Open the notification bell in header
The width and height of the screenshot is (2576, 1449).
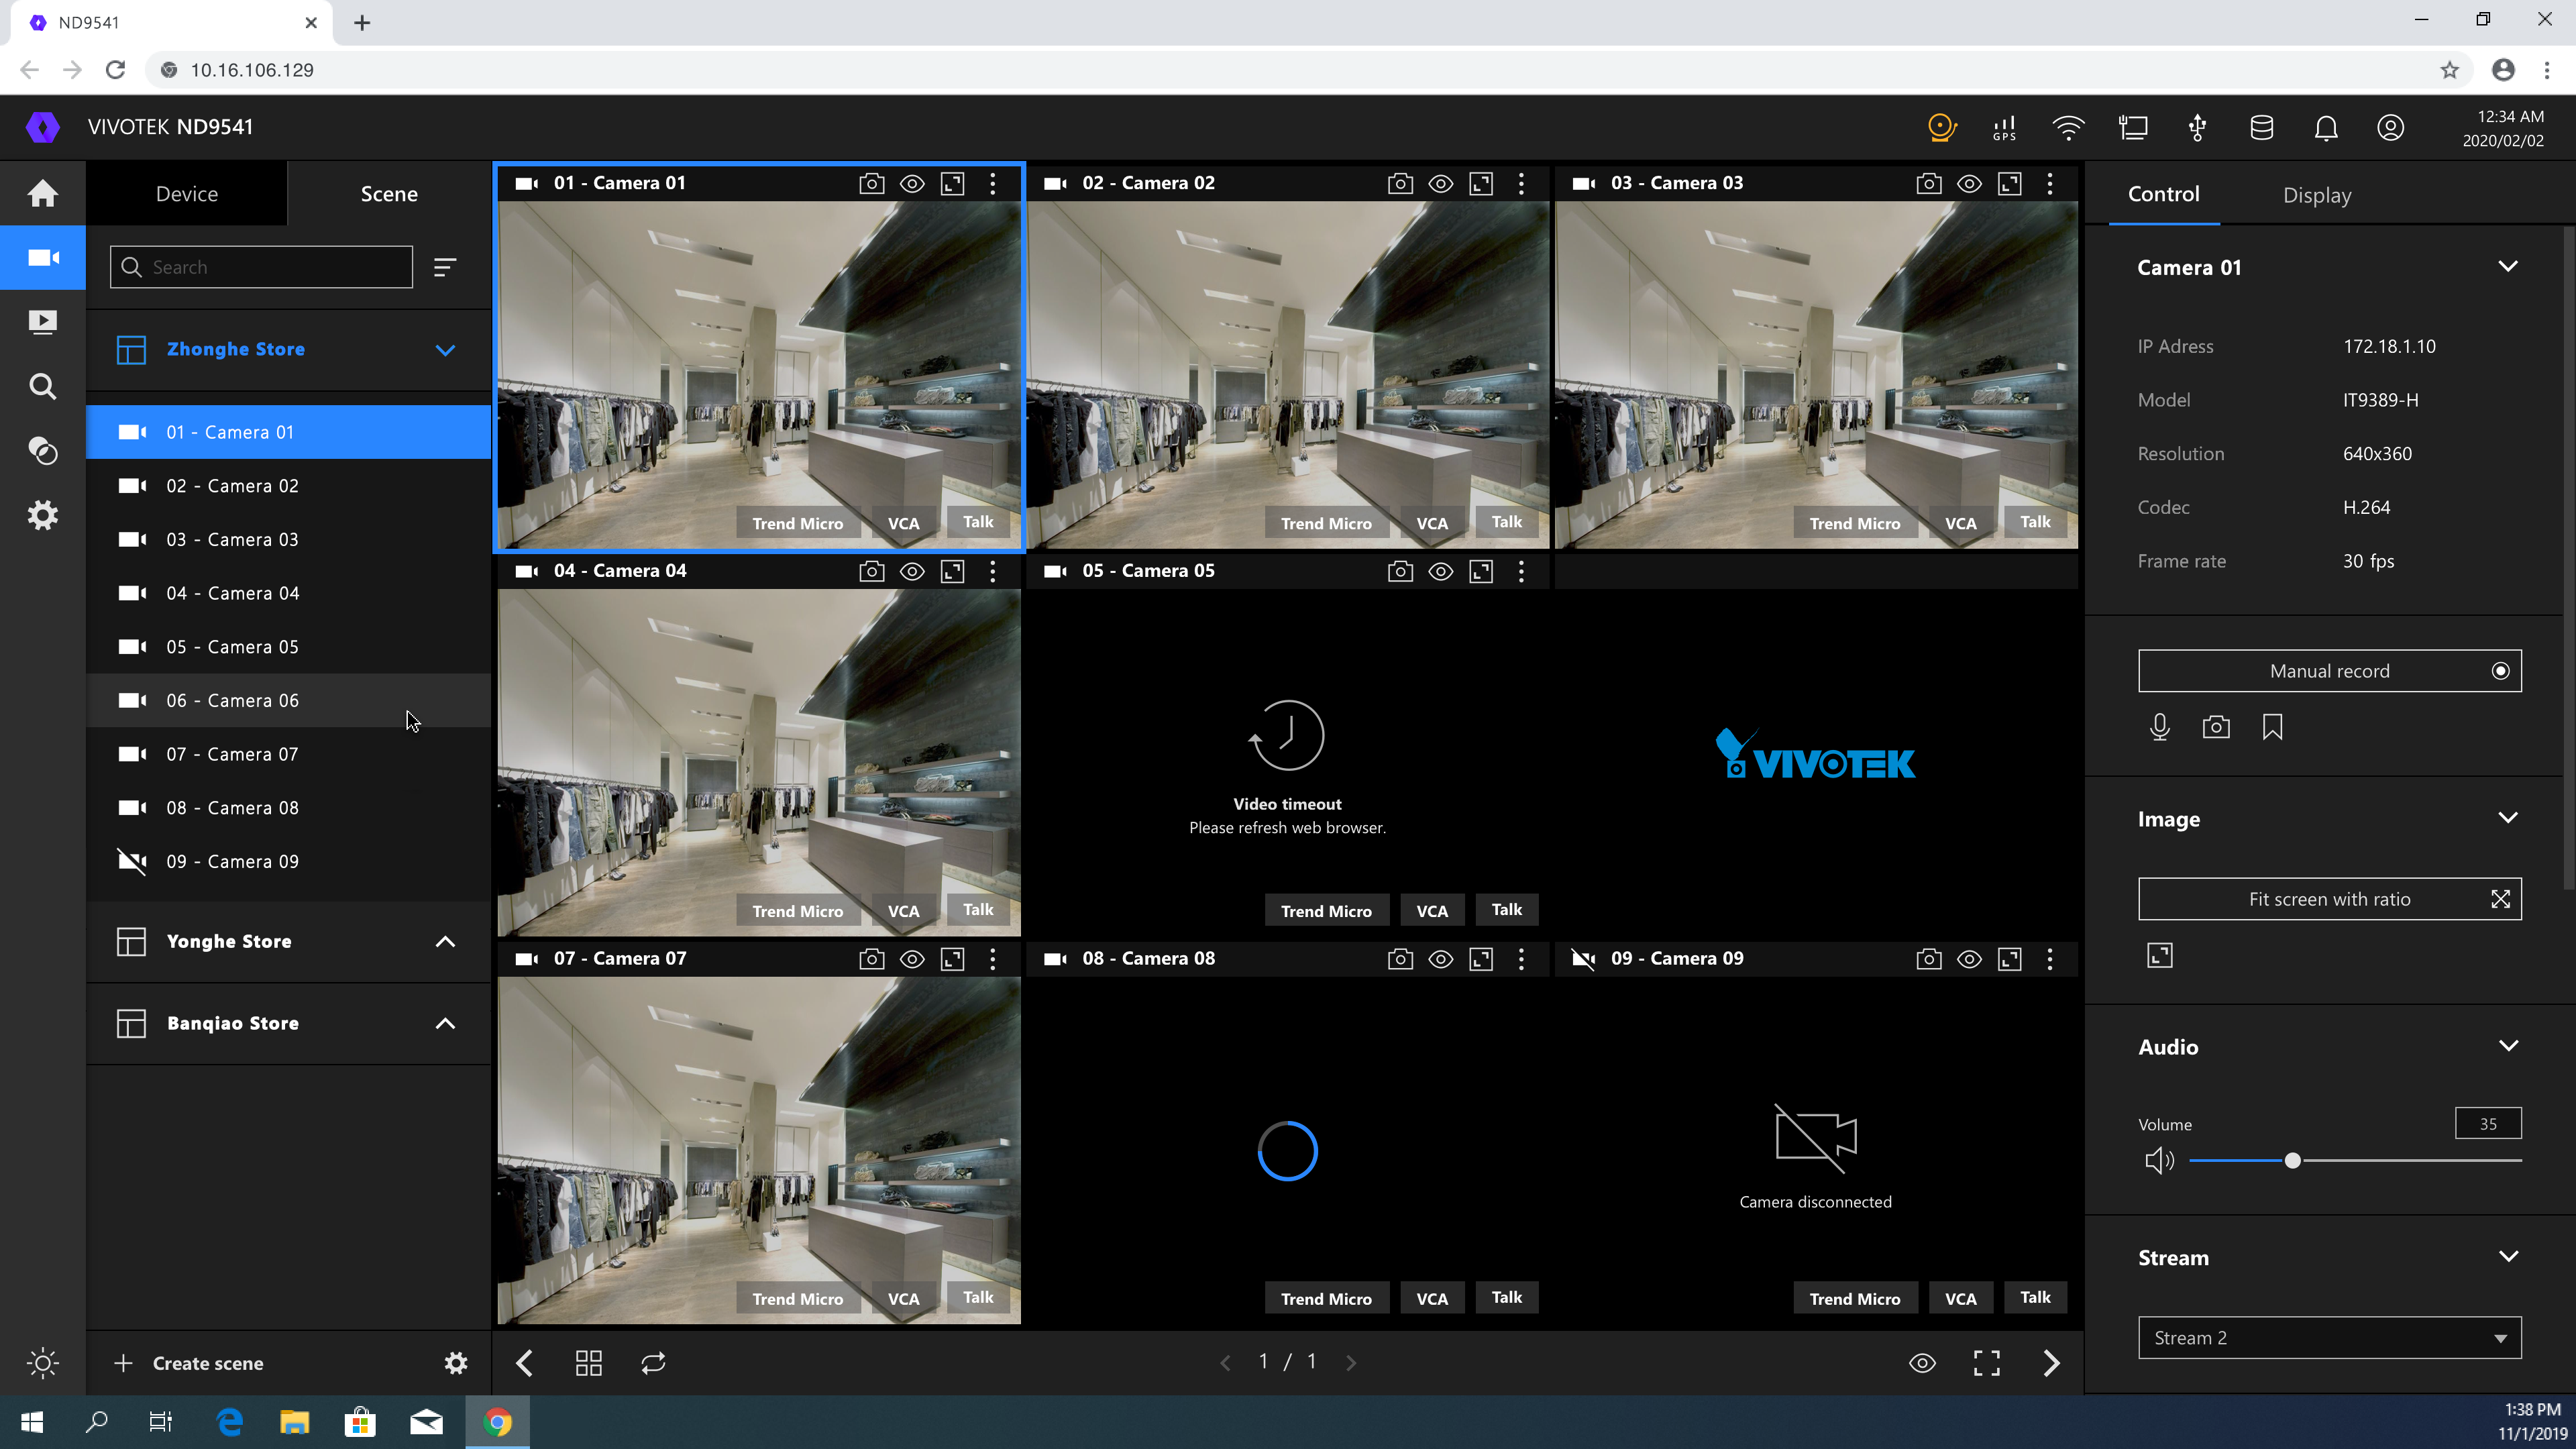[x=2326, y=128]
